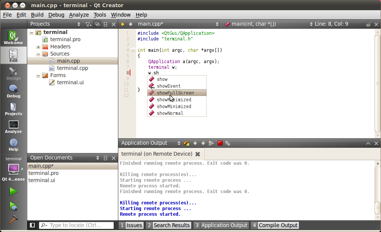Expand the Headers folder

(x=39, y=46)
